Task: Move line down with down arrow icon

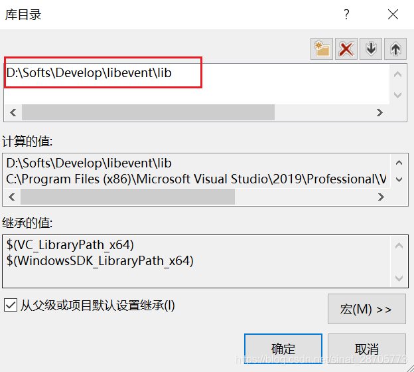Action: click(371, 49)
